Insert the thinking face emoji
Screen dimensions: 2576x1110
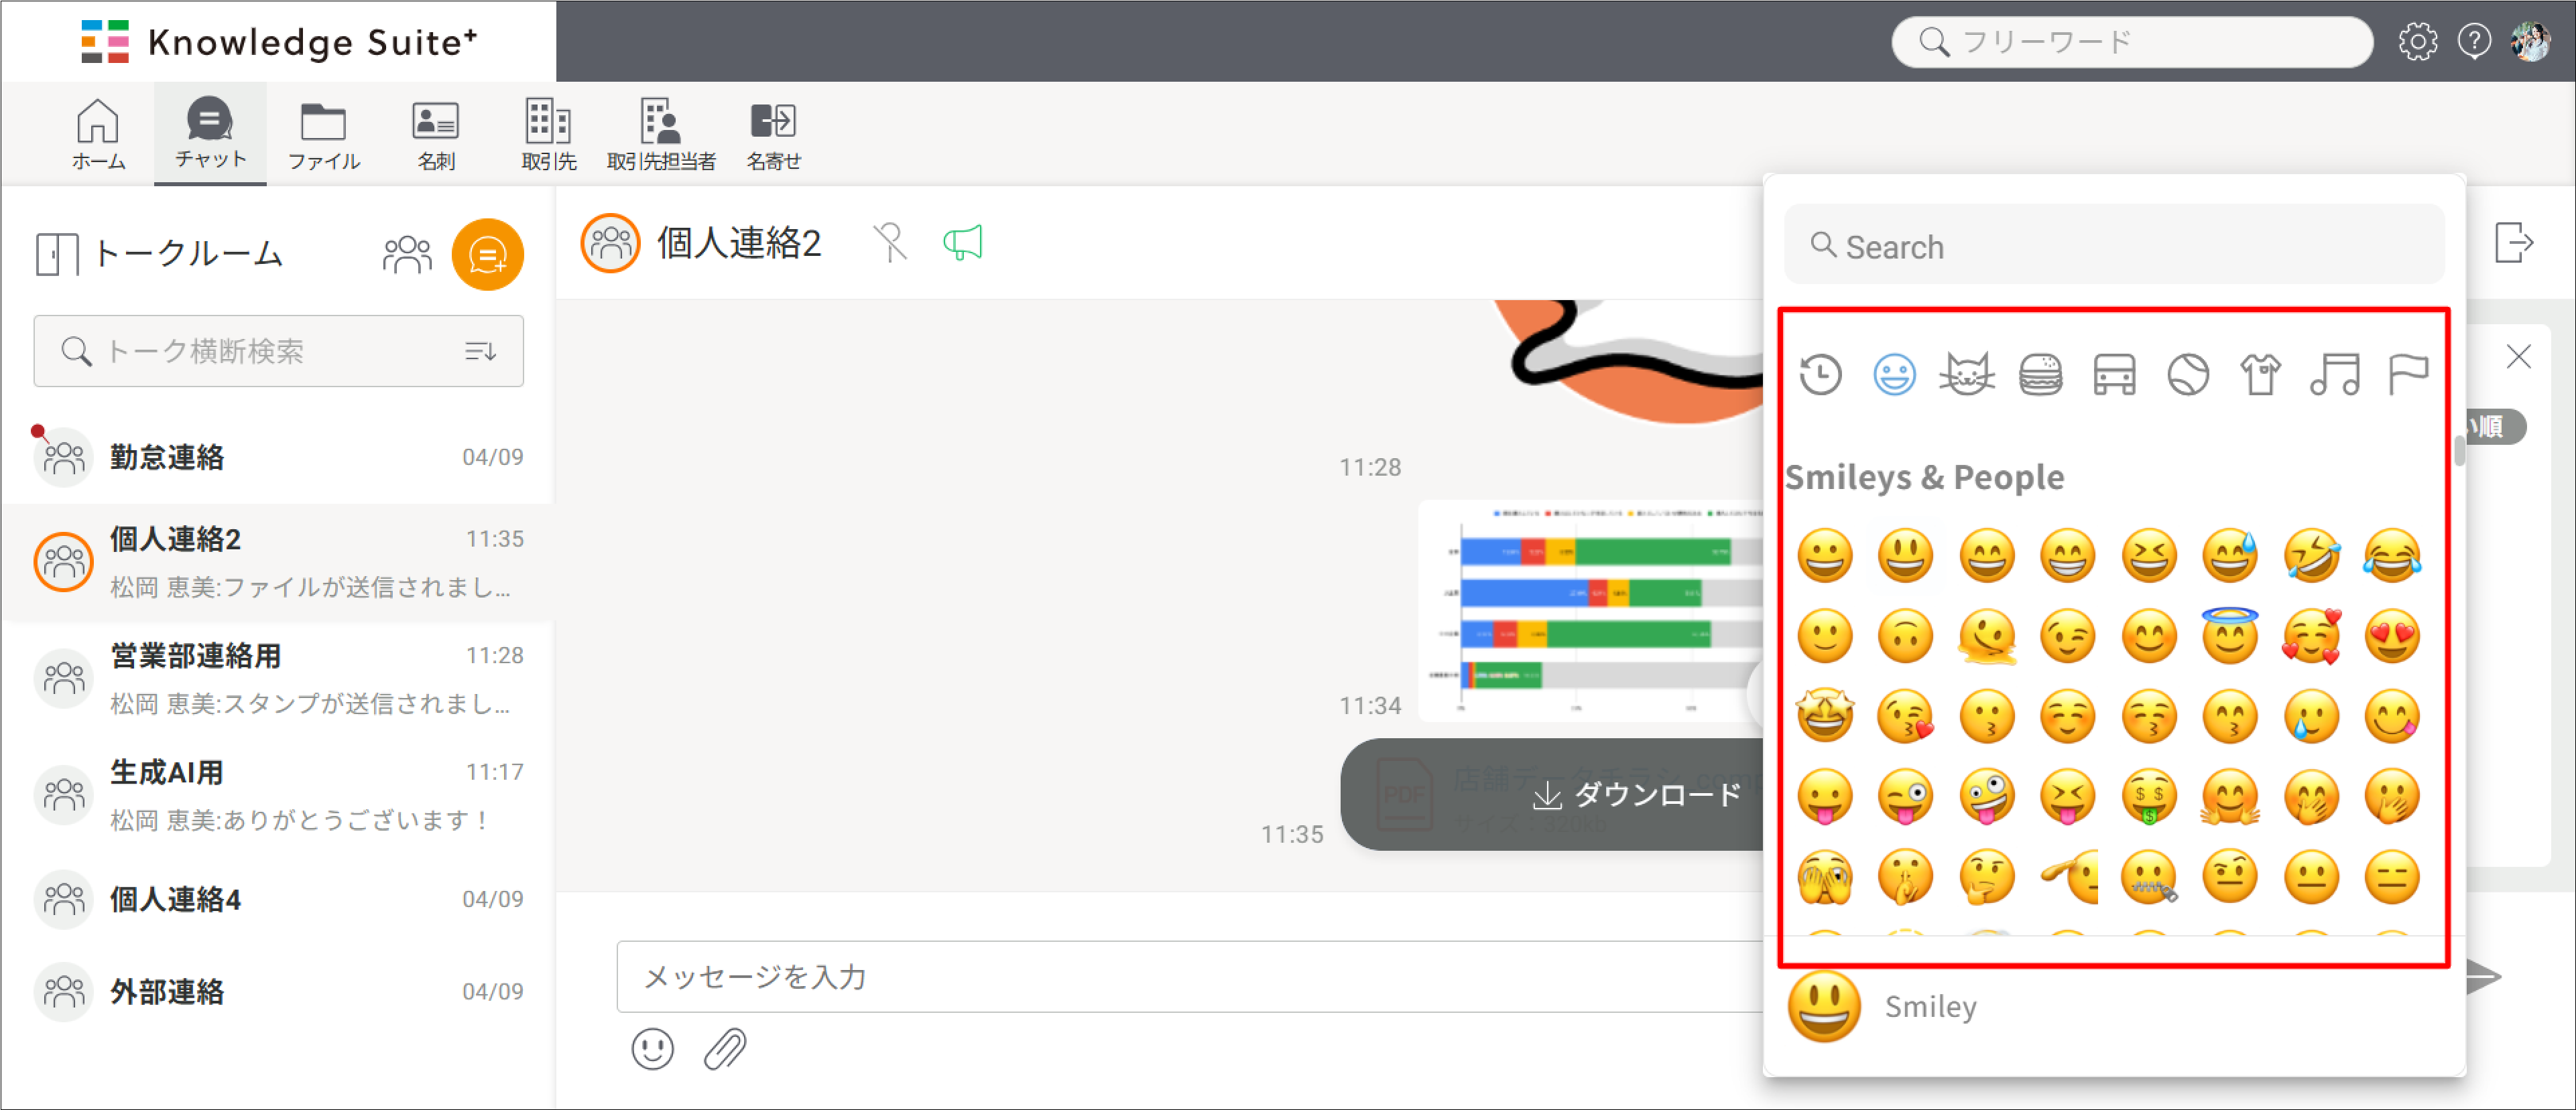[1987, 877]
